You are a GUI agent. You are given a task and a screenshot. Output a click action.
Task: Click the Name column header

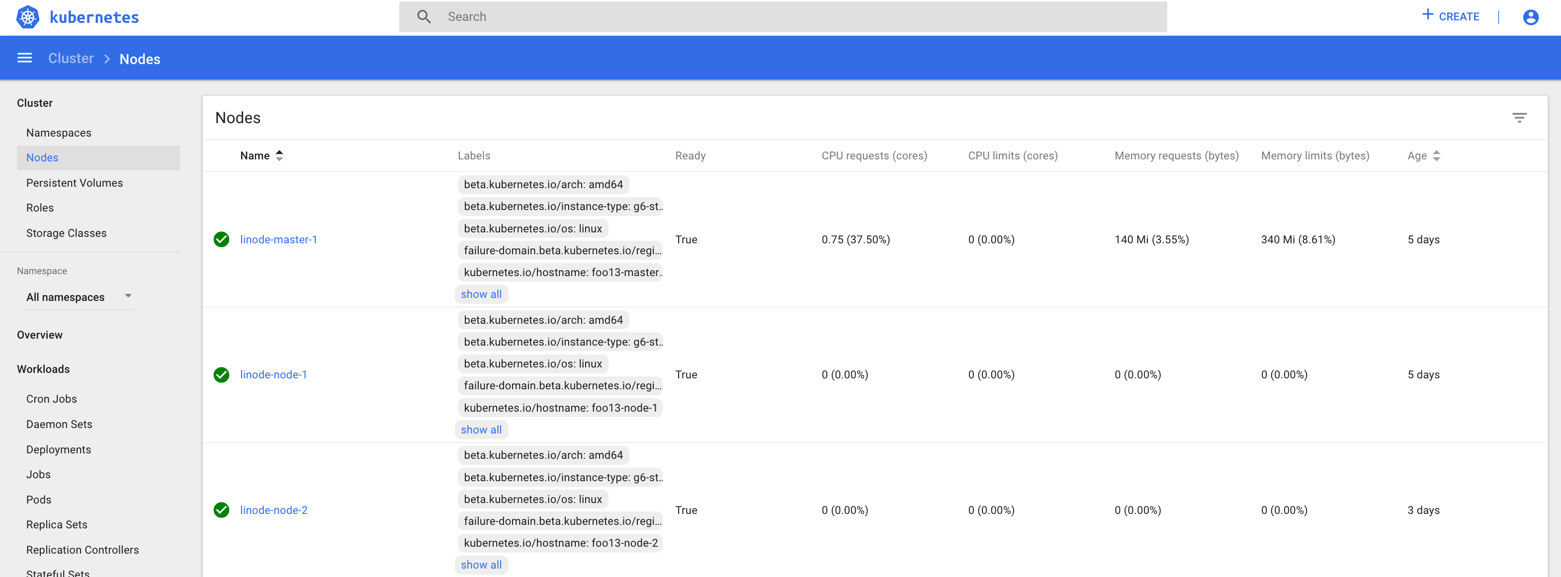point(255,155)
